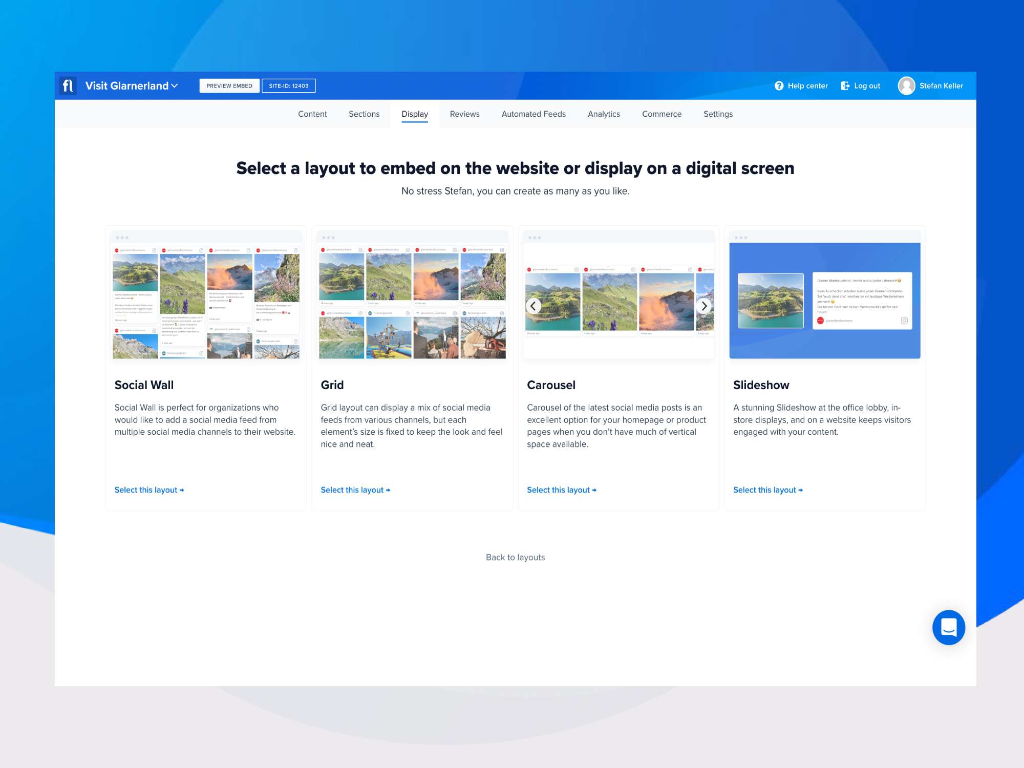Viewport: 1024px width, 768px height.
Task: Open the Automated Feeds tab
Action: coord(534,114)
